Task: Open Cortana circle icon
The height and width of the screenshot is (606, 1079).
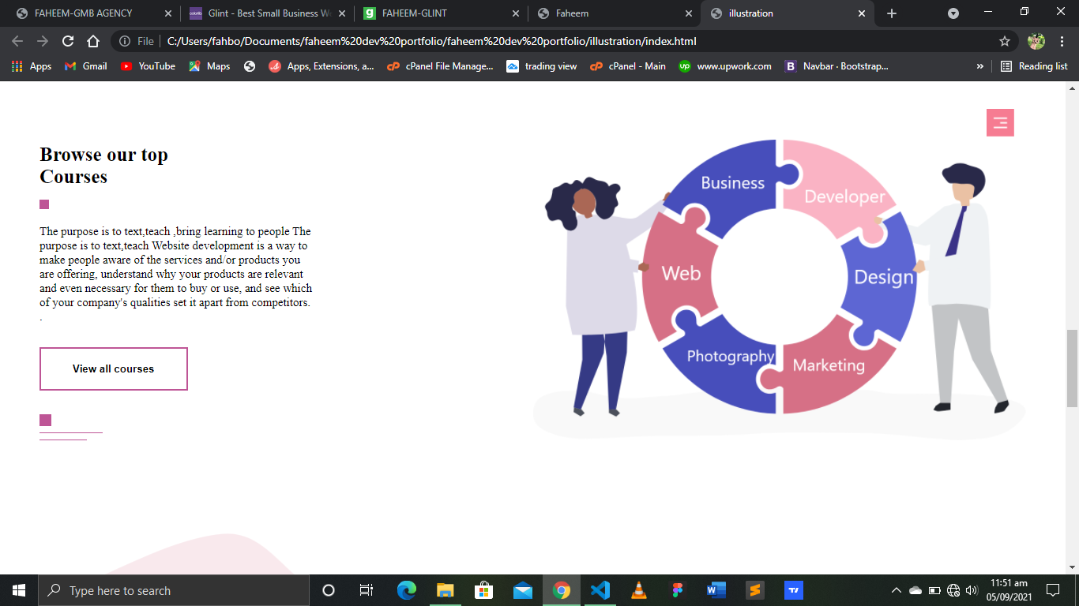Action: (329, 590)
